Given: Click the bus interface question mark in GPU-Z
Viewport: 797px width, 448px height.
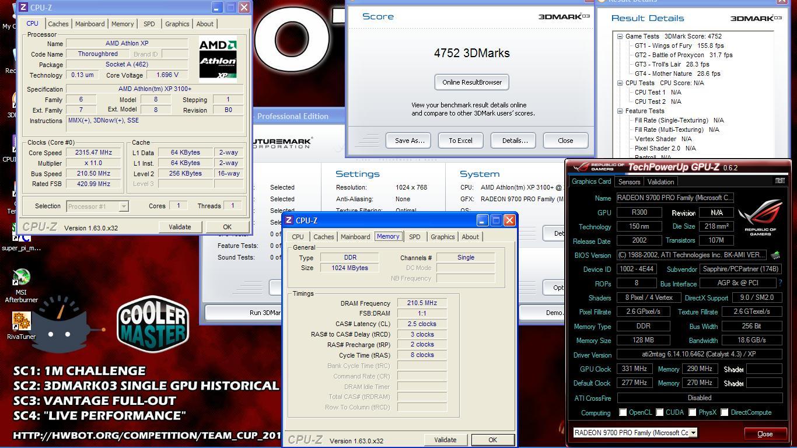Looking at the screenshot, I should click(x=779, y=283).
